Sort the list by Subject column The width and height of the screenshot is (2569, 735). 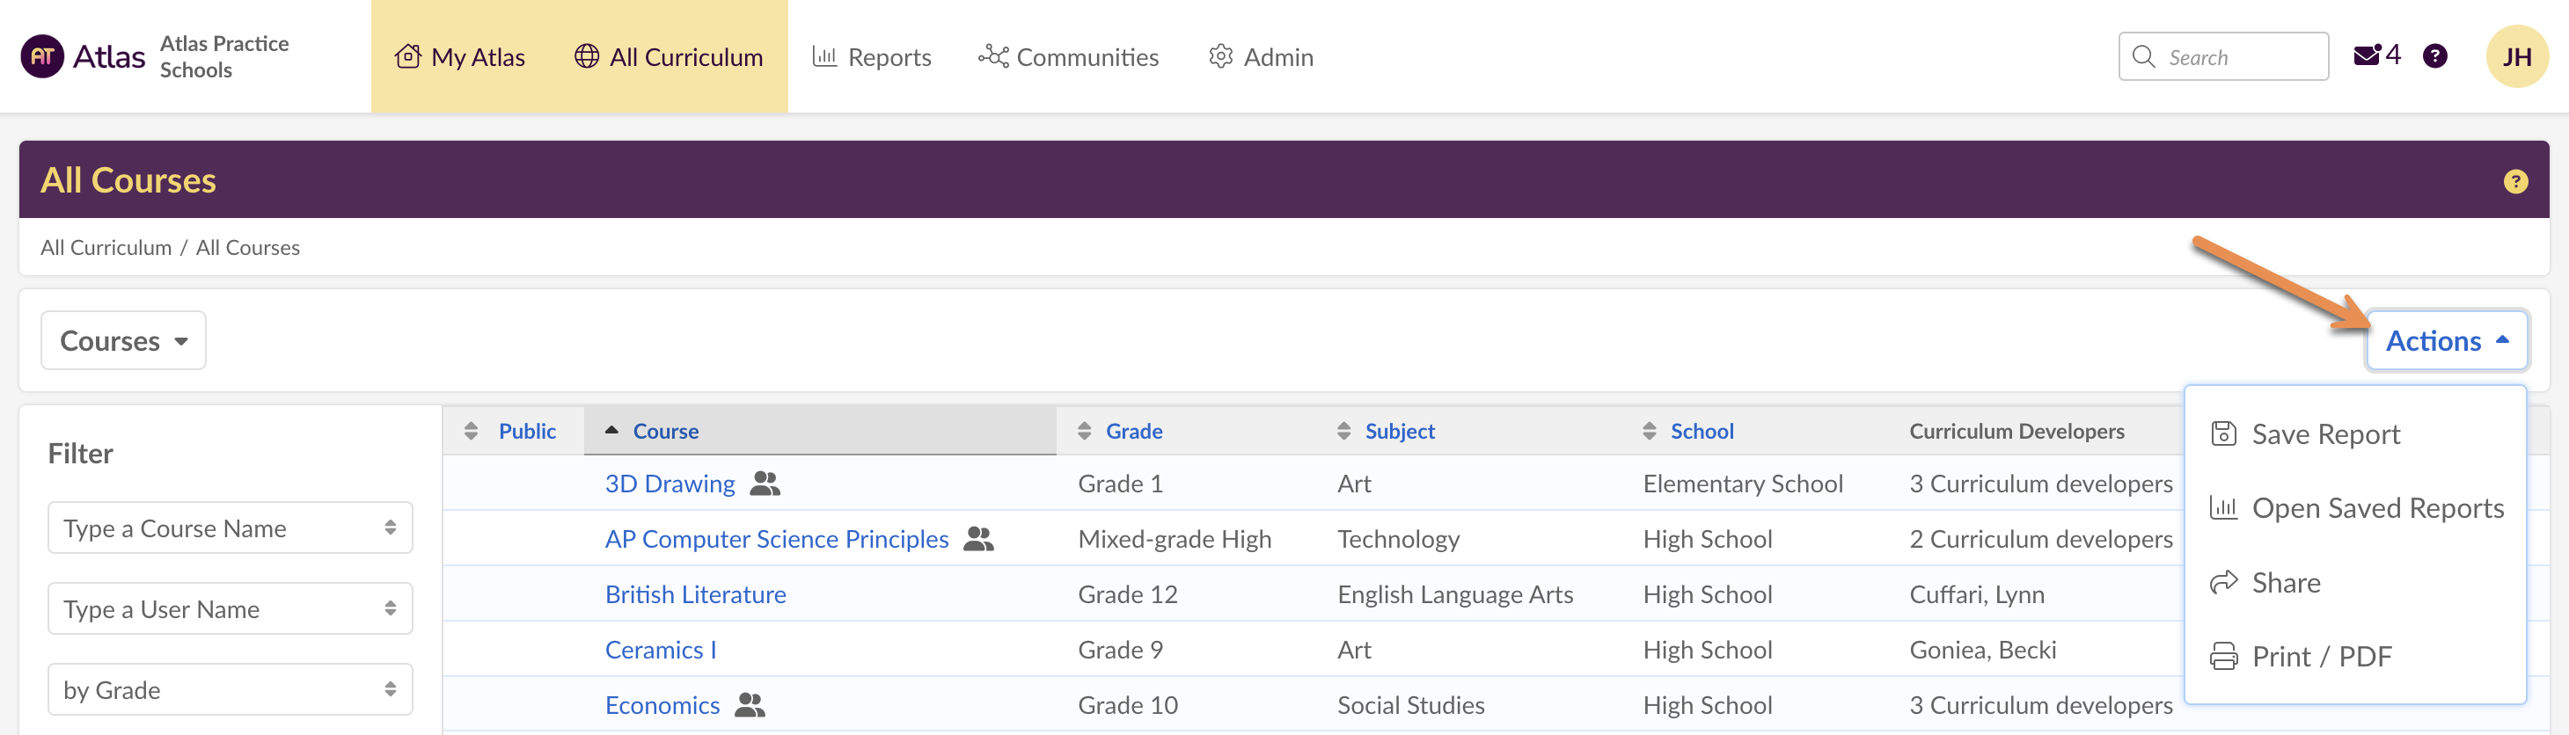(1398, 431)
